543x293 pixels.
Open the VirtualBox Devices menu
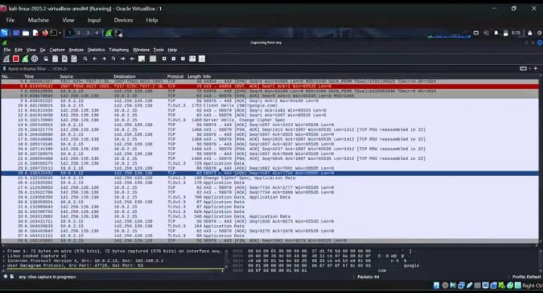coord(123,20)
